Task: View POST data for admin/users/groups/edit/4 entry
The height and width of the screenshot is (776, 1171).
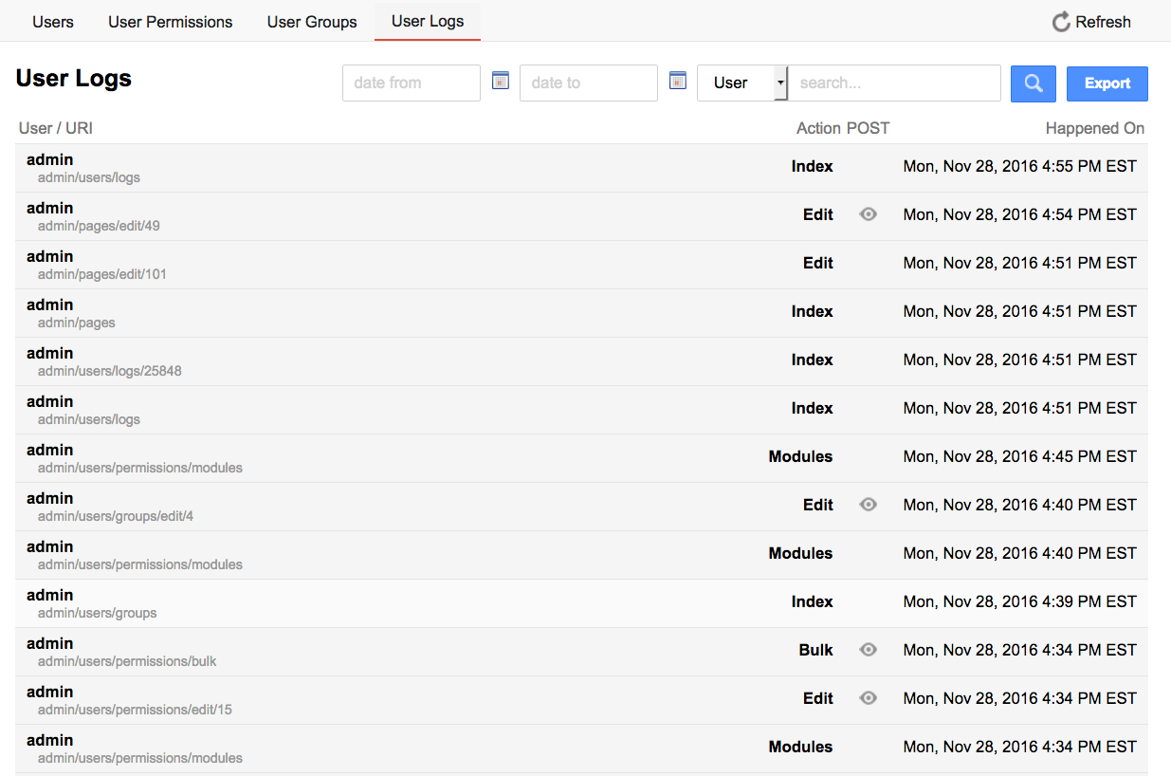Action: pos(868,505)
